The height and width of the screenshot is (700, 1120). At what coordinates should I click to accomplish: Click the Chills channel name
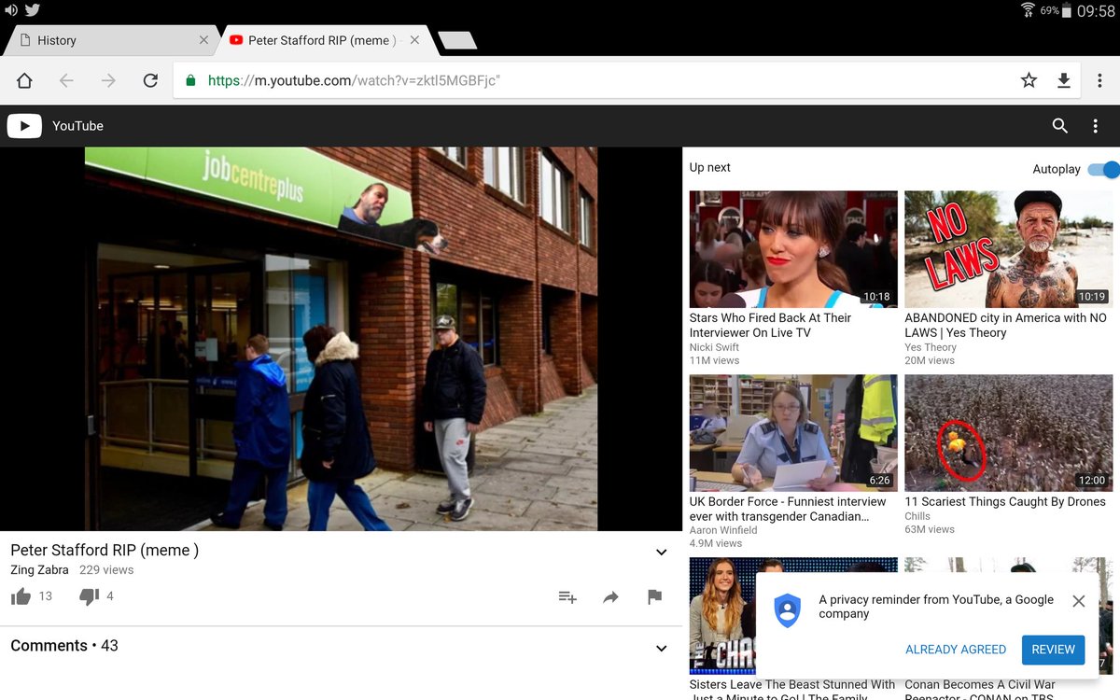917,516
